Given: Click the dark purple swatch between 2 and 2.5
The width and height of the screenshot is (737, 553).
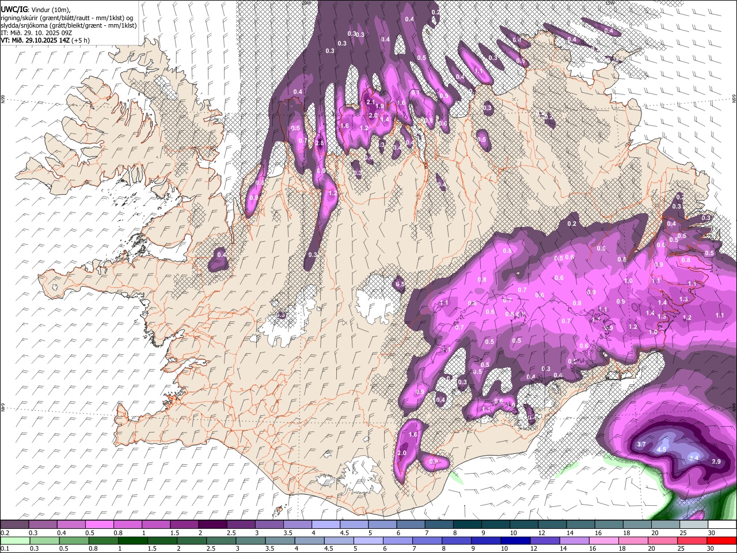Looking at the screenshot, I should 213,525.
